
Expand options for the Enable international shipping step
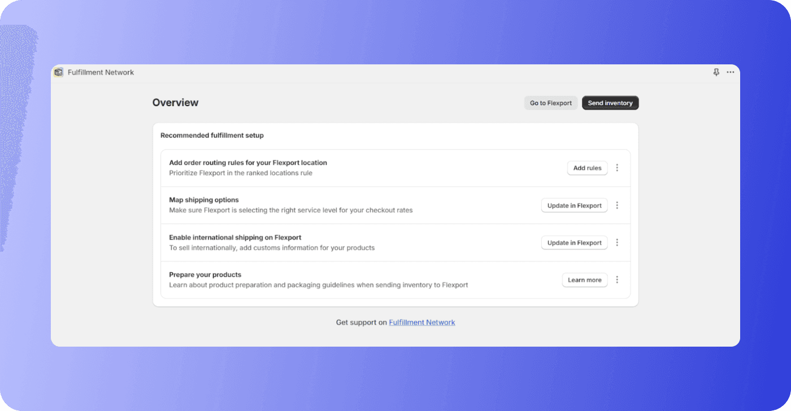(617, 242)
